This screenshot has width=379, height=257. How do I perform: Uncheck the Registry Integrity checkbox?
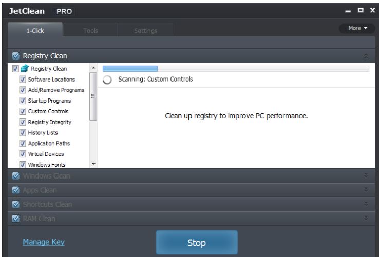(23, 122)
